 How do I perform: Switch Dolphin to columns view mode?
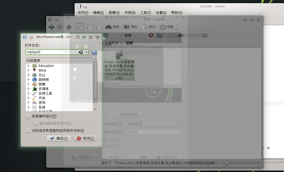[97, 27]
